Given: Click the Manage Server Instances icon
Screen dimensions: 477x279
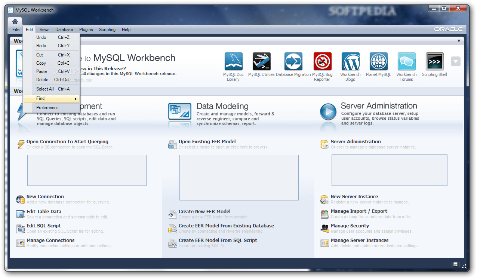Looking at the screenshot, I should click(324, 243).
